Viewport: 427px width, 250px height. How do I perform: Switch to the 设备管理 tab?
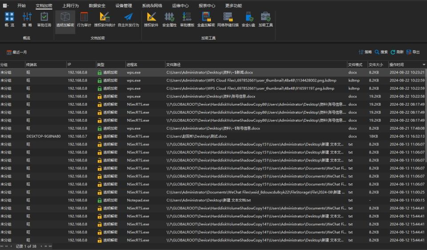click(124, 5)
